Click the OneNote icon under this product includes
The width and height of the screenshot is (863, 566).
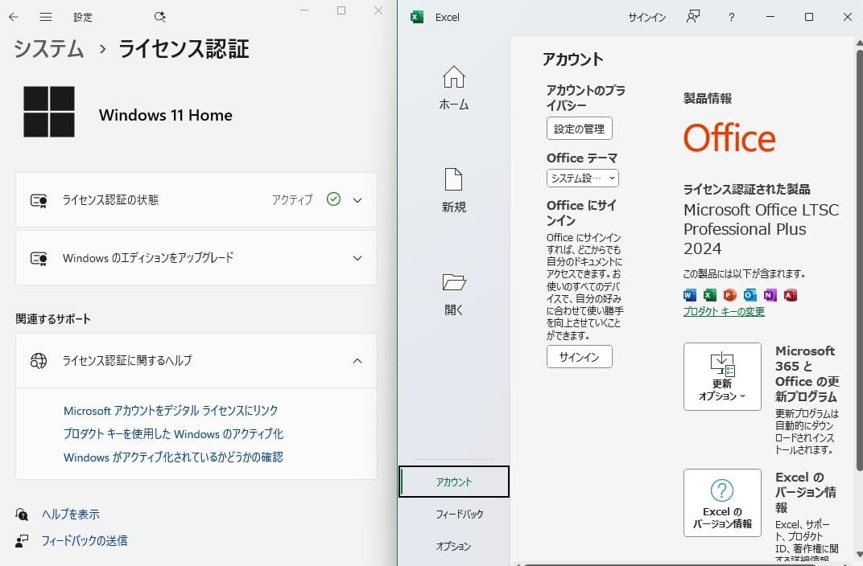(x=770, y=295)
